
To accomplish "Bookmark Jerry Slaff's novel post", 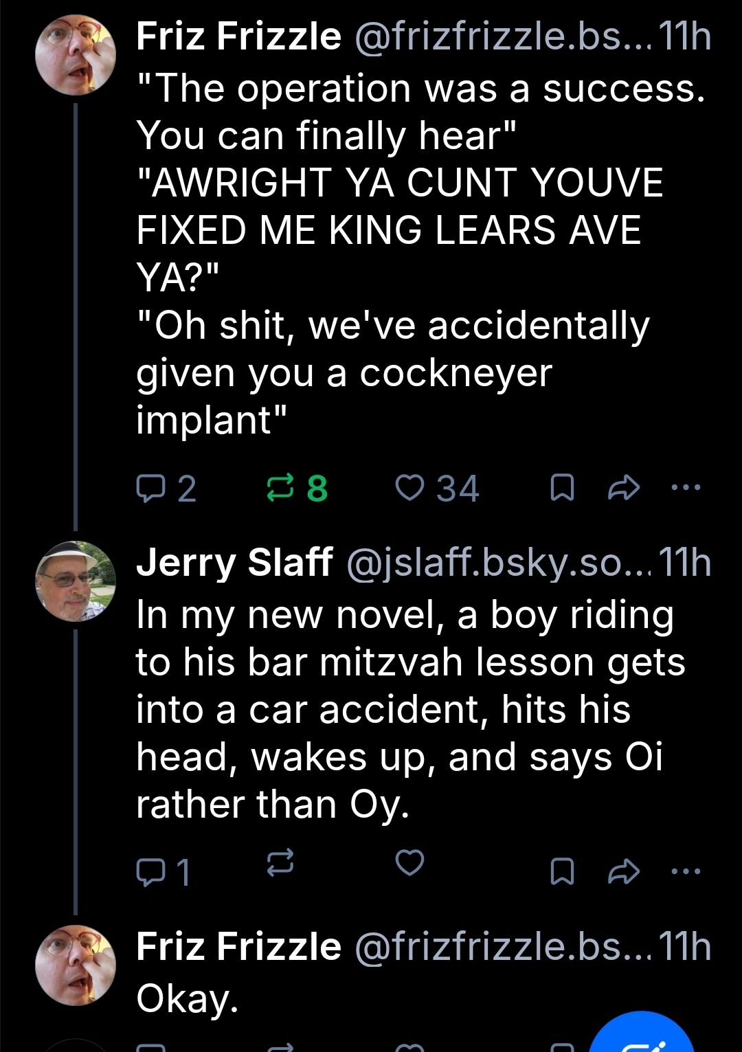I will [x=563, y=871].
